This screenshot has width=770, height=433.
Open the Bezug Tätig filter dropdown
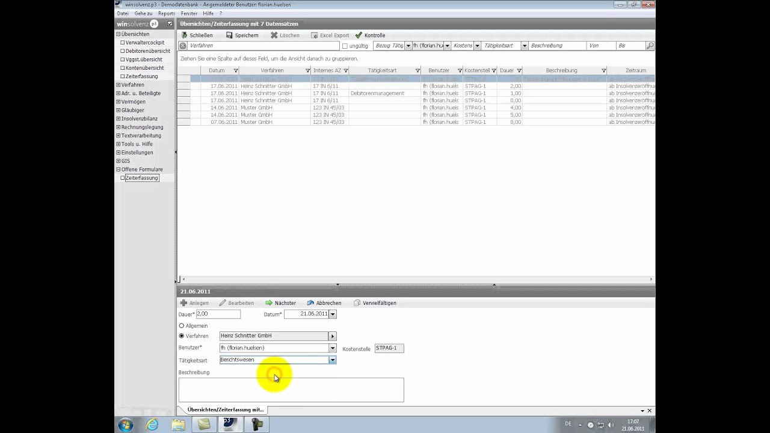coord(408,46)
